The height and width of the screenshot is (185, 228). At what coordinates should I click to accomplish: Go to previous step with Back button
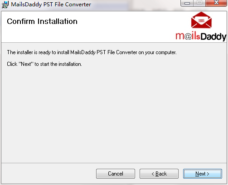(159, 174)
